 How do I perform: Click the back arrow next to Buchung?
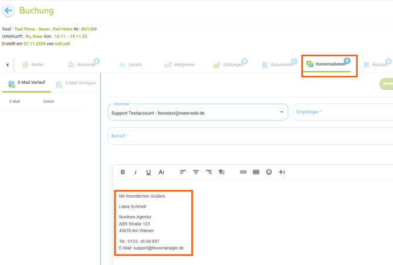[x=8, y=11]
